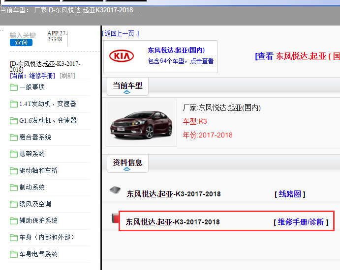Open folder icon for 一般事项
Viewport: 340px width, 270px height.
[x=14, y=87]
